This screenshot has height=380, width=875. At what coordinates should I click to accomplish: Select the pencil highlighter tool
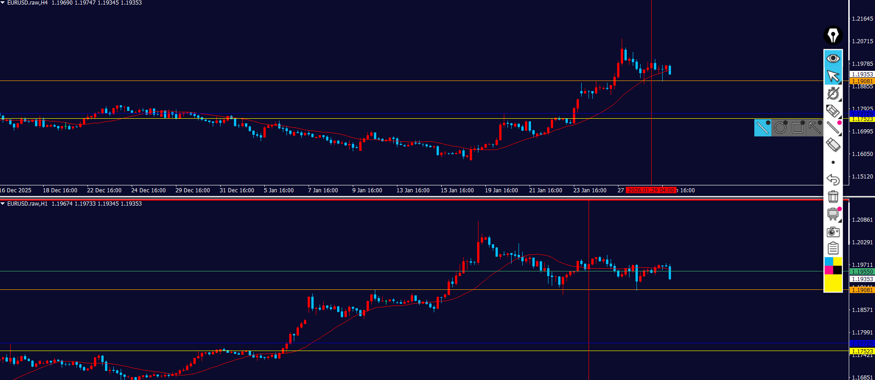(x=833, y=111)
